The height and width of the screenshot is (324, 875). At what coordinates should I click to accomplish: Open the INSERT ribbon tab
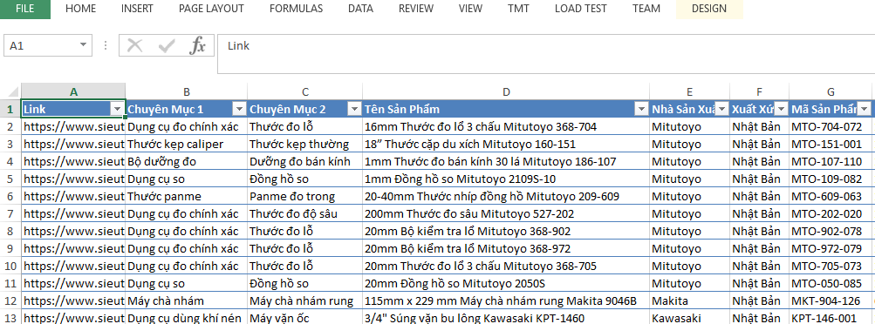(x=137, y=9)
